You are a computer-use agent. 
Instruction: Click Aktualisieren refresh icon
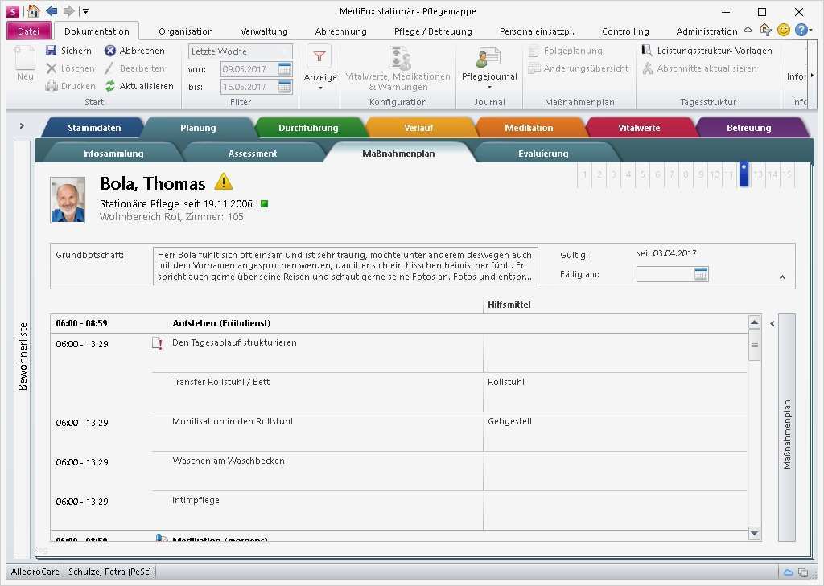(x=109, y=85)
